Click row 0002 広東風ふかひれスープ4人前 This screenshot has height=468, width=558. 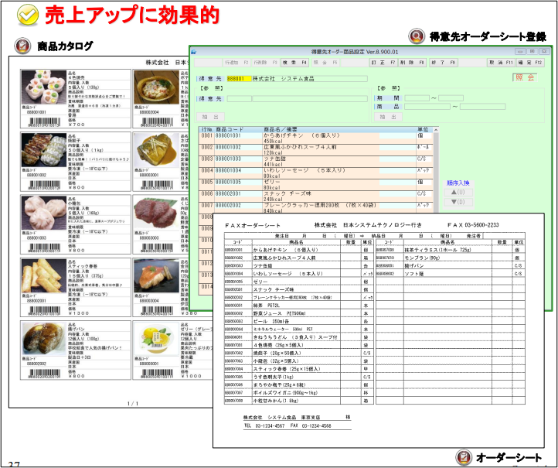(x=316, y=150)
